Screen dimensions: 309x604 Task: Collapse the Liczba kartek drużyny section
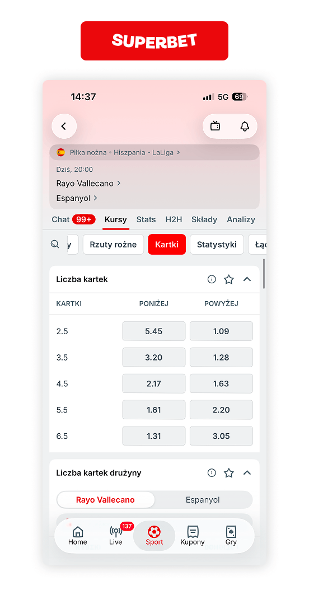(247, 472)
